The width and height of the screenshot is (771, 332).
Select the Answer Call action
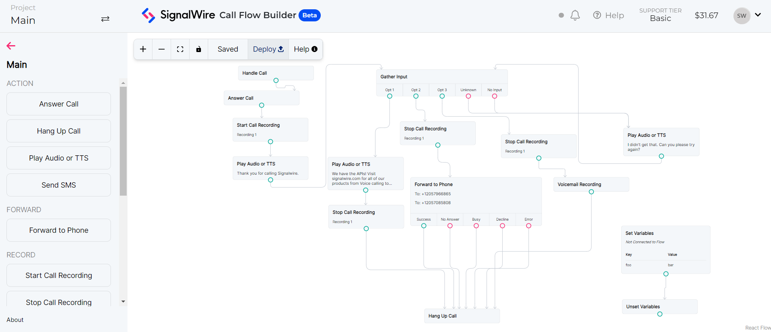59,104
